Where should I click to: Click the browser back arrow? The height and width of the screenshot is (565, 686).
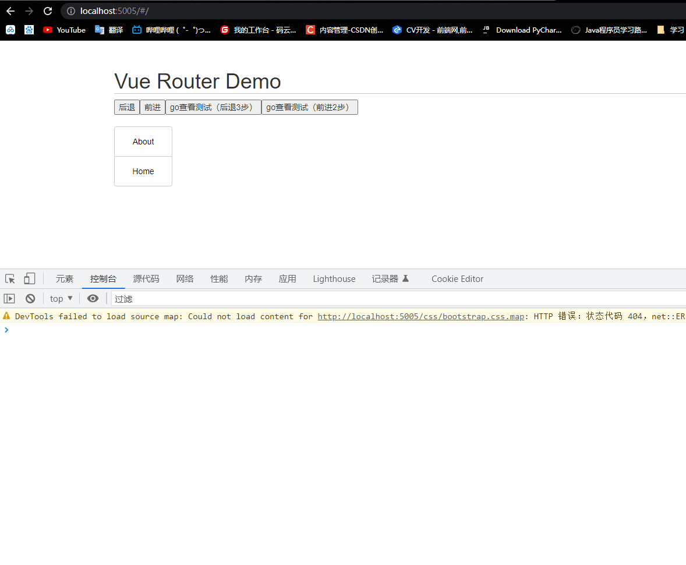[10, 11]
